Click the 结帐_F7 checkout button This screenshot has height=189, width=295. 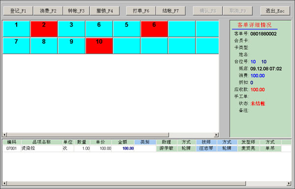171,11
